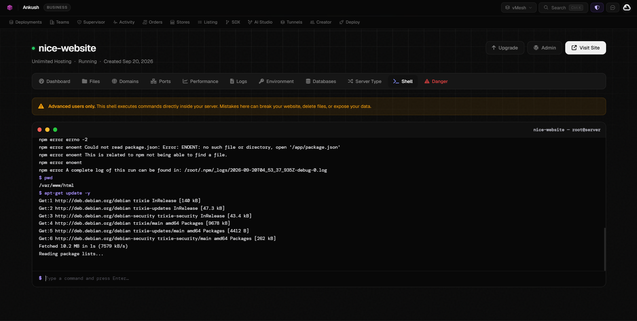Switch to the Files tab
637x321 pixels.
point(91,81)
